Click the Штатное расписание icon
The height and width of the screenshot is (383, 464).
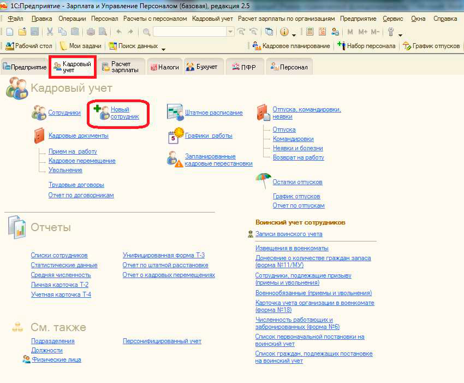click(175, 113)
